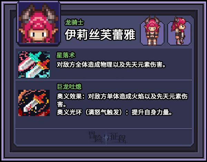Click the 巨龙吐熄 flaming sword skill icon
Image resolution: width=207 pixels, height=162 pixels.
pos(34,103)
